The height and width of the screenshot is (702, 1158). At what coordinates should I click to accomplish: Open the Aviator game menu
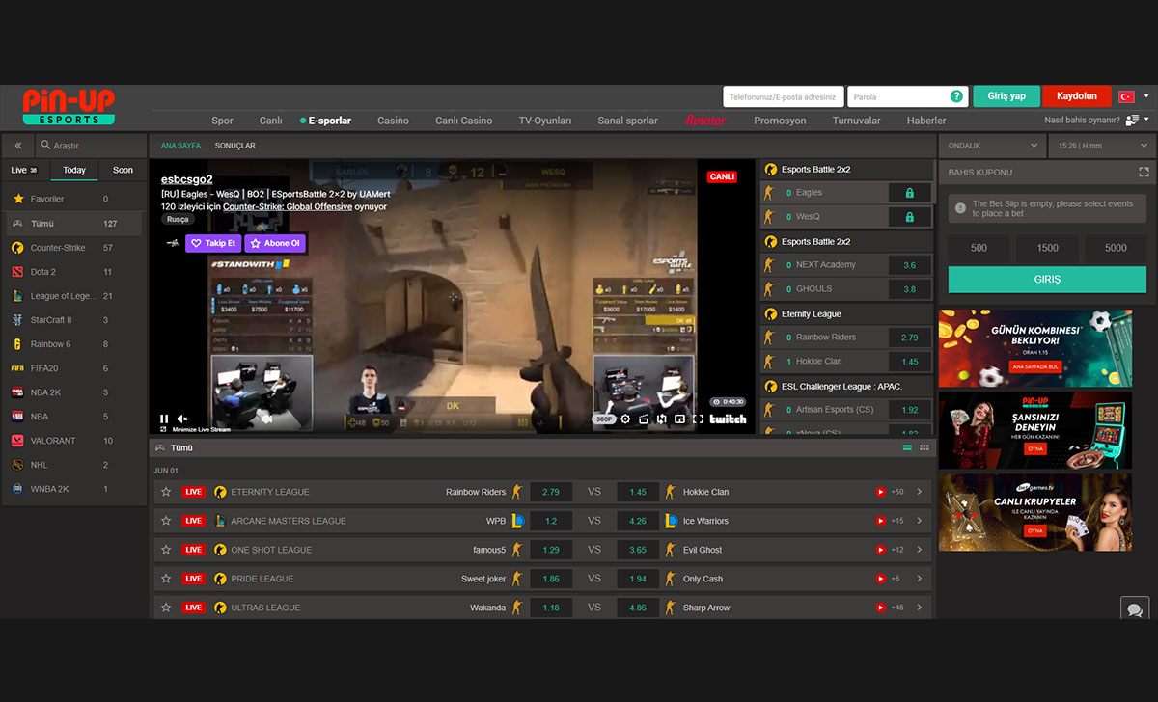coord(705,121)
